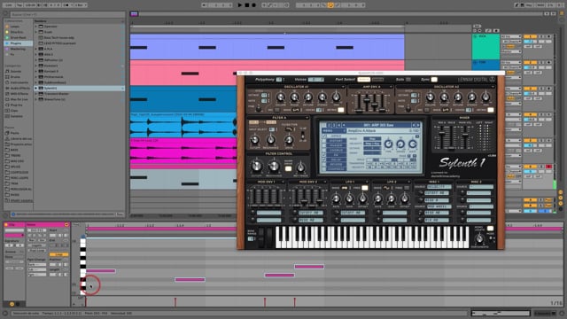Click LFO 2 Offset knob
Screen dimensions: 567x319
(x=405, y=198)
